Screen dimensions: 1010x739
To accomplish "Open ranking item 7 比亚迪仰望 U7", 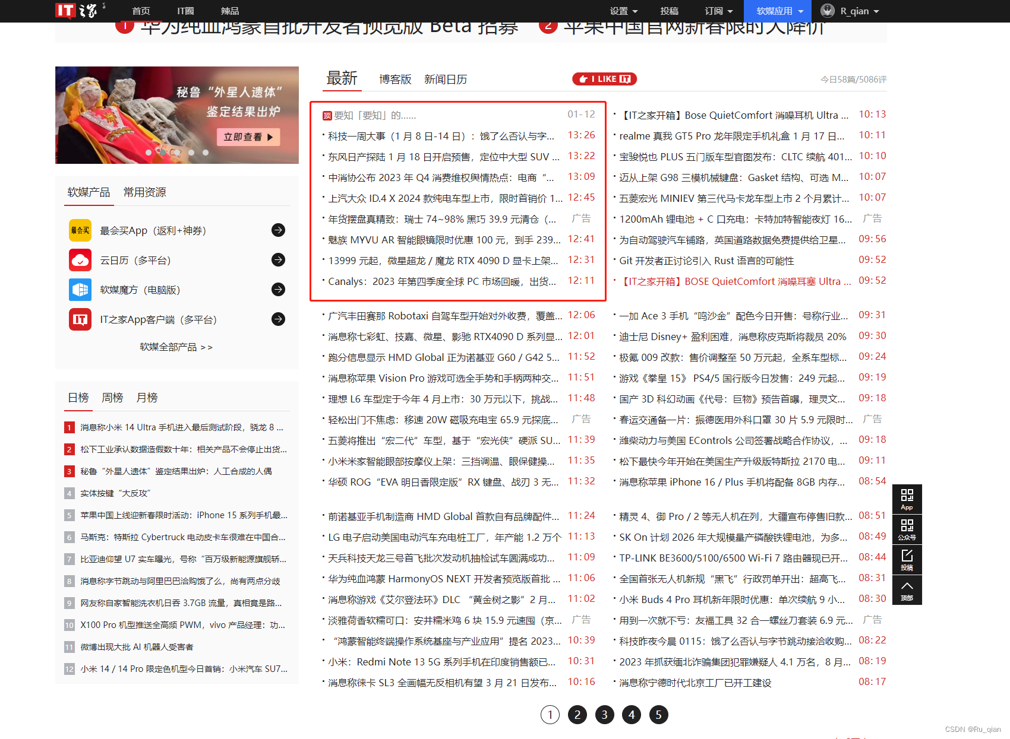I will (183, 559).
